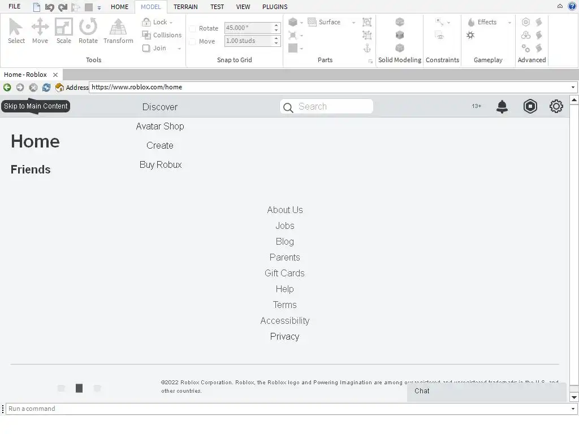Refresh the embedded browser page

46,88
